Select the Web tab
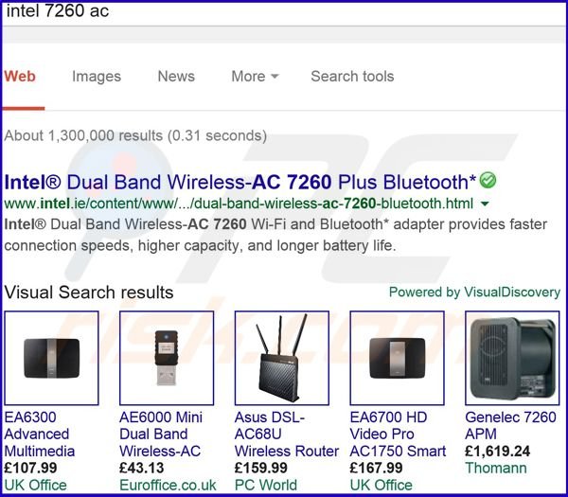568x497 pixels. [20, 77]
